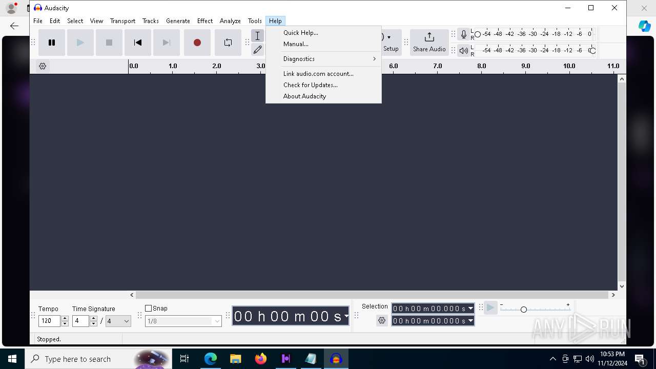Click the Tempo value field
Viewport: 656px width, 369px height.
pos(50,321)
